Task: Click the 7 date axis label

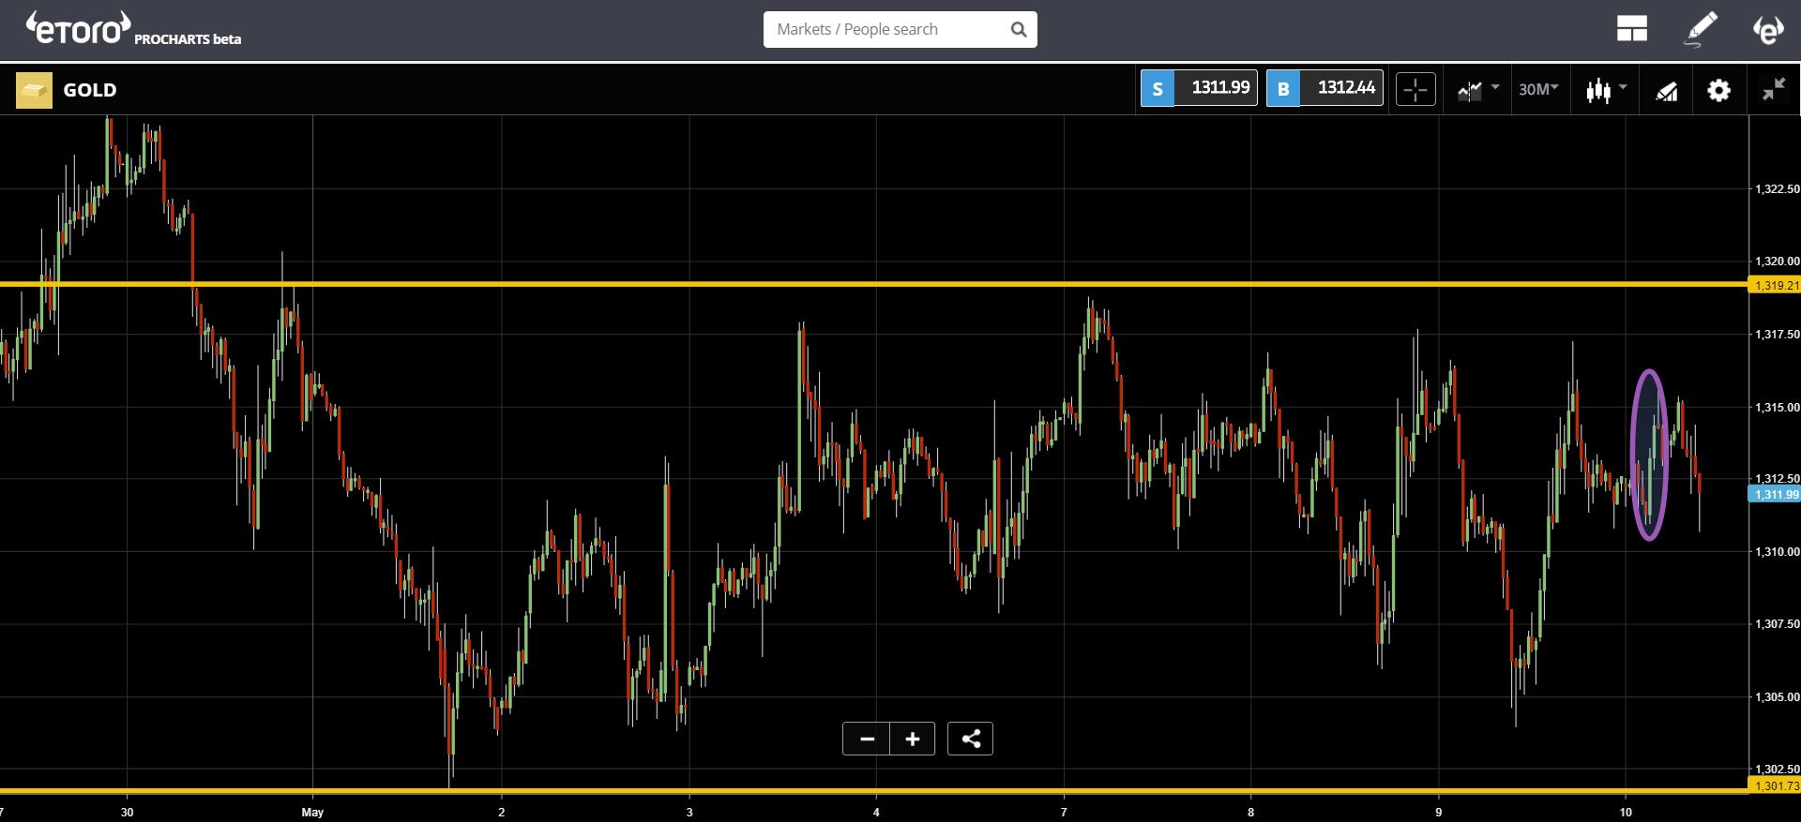Action: [x=1064, y=813]
